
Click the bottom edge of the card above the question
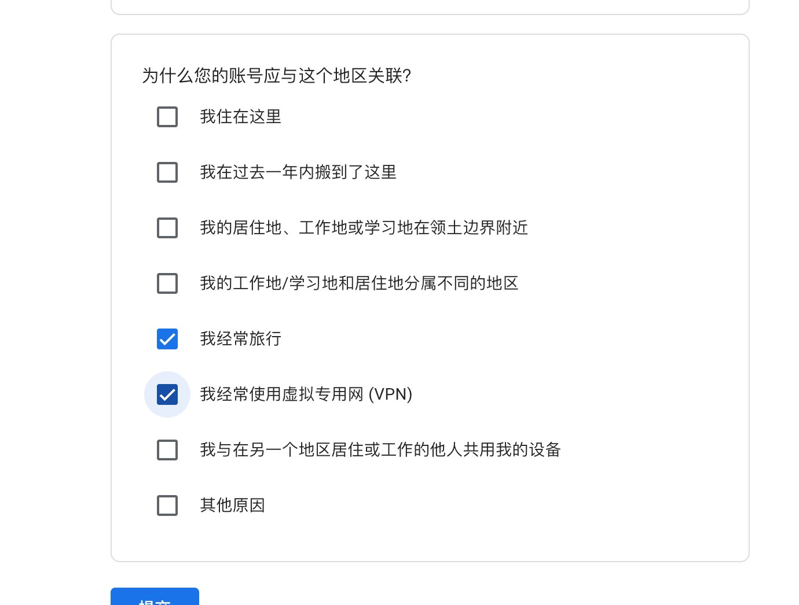point(430,13)
